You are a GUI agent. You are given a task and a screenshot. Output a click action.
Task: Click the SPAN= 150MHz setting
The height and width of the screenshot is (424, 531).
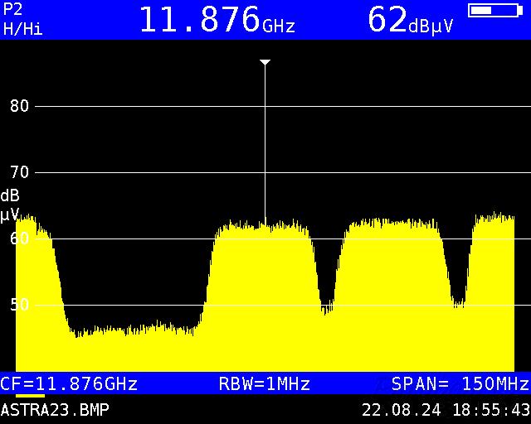(x=460, y=384)
